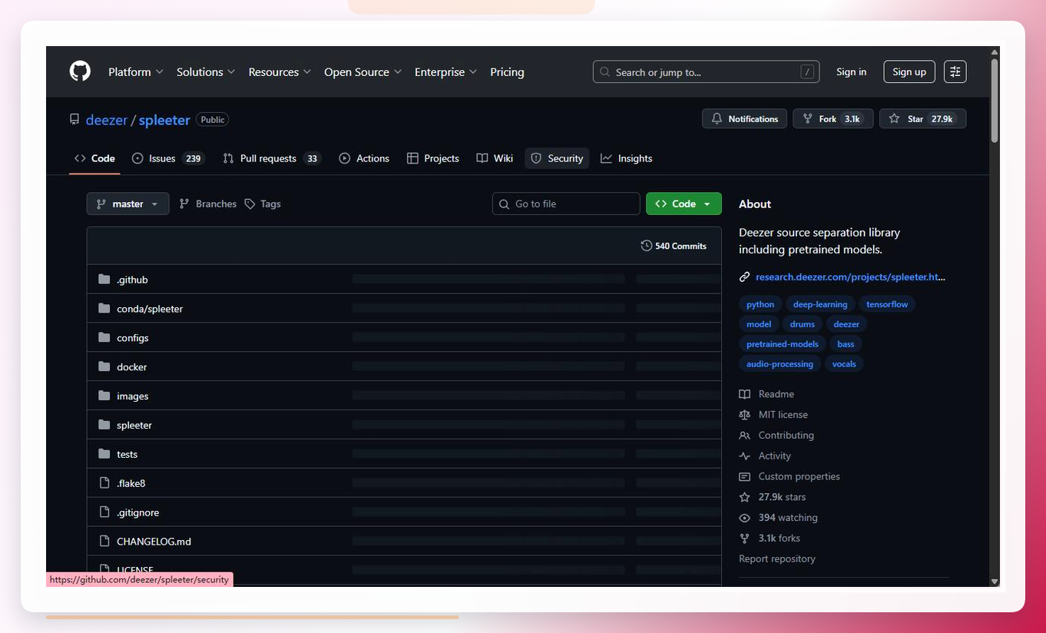
Task: Open the Pull requests tab
Action: coord(271,158)
